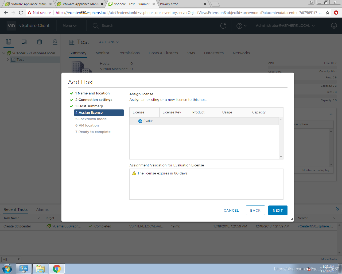Sort by the Product column header
Viewport: 342px width, 274px height.
[x=204, y=112]
